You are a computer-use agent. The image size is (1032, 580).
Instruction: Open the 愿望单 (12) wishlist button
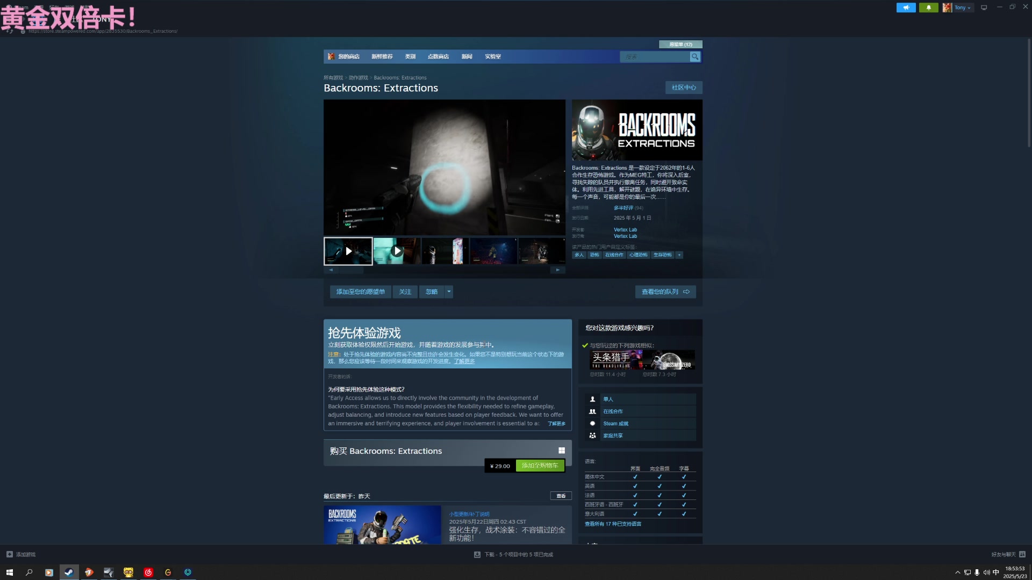[680, 44]
